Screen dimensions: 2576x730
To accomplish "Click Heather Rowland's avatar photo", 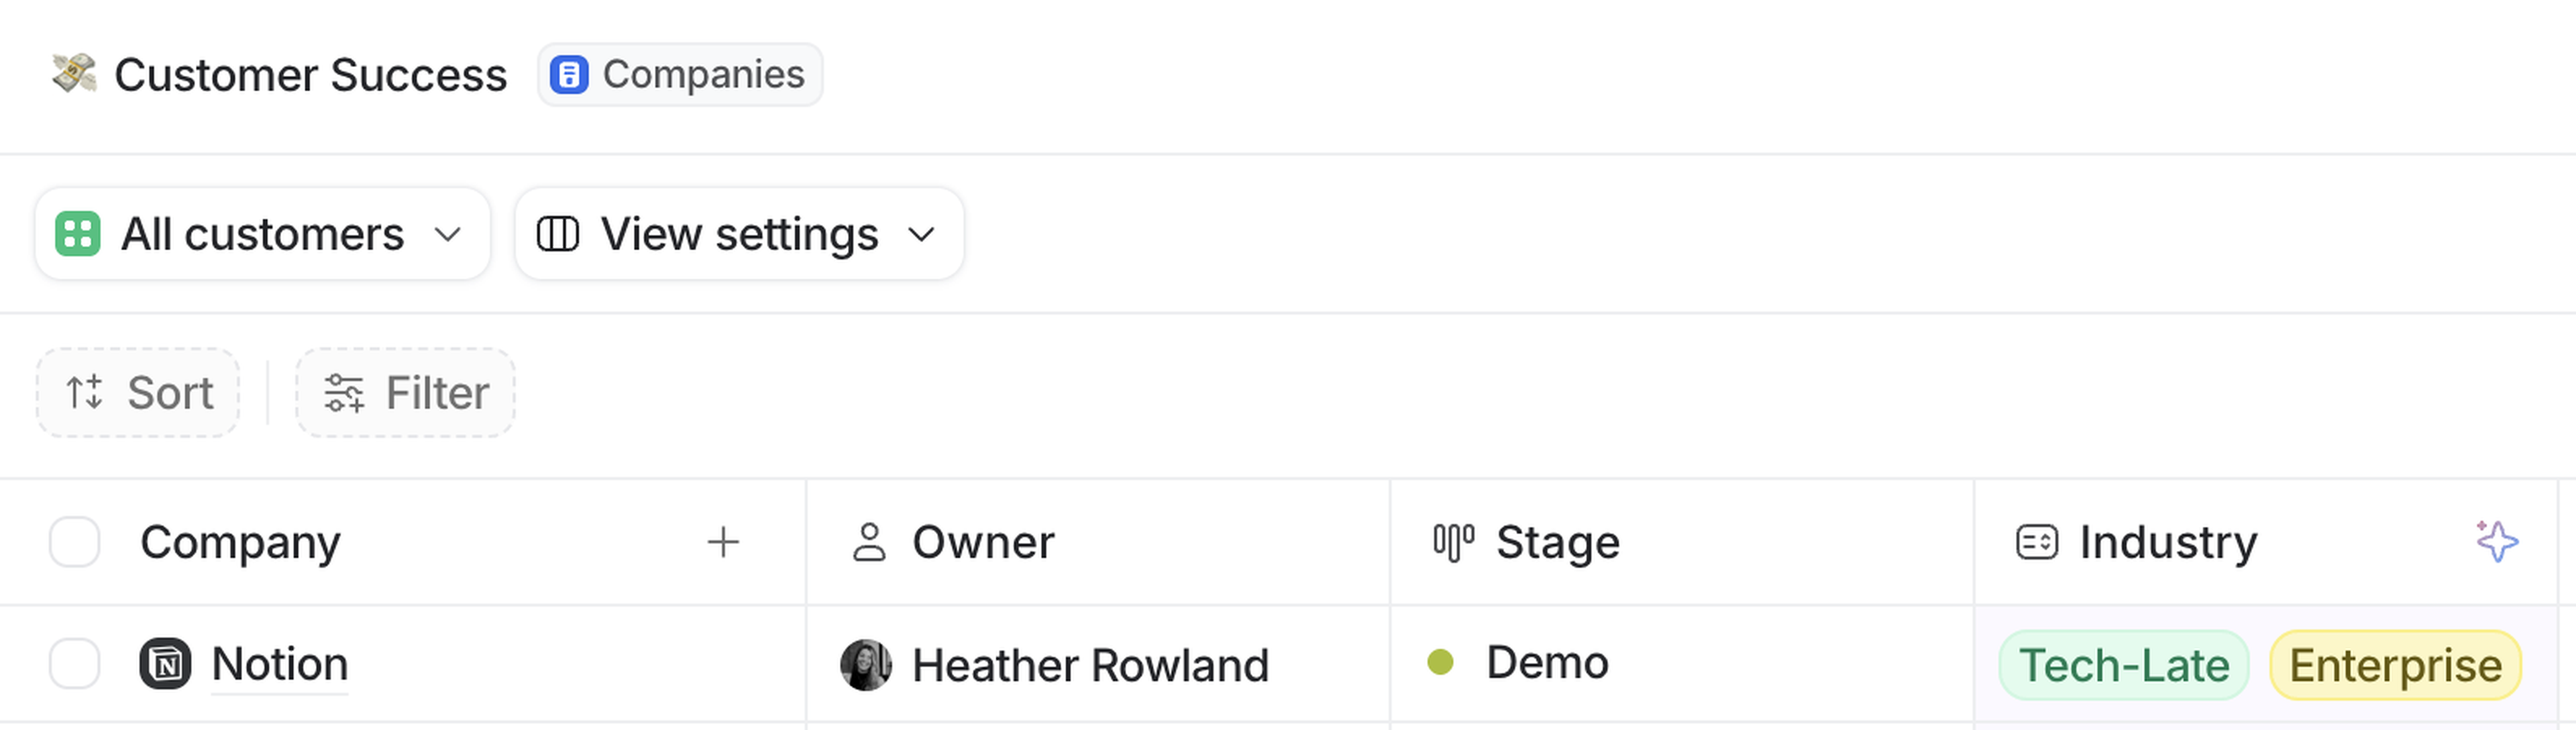I will pyautogui.click(x=866, y=665).
